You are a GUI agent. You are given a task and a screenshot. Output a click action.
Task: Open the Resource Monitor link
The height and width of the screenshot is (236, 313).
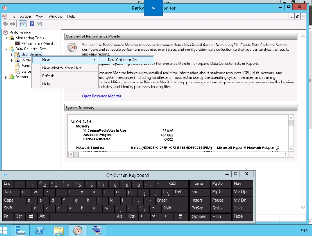(x=101, y=96)
